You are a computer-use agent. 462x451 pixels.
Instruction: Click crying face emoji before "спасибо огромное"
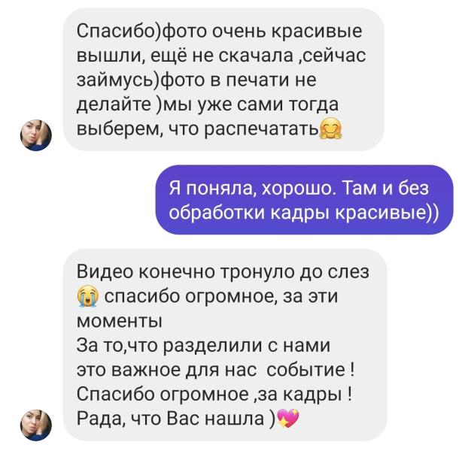click(x=88, y=296)
